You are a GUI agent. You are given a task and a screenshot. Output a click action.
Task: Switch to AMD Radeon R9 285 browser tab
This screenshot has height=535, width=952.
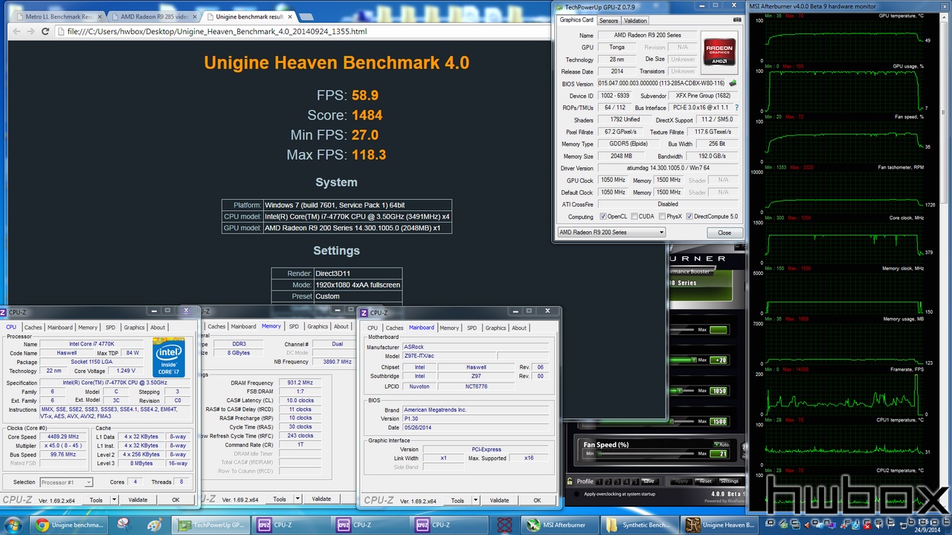154,16
